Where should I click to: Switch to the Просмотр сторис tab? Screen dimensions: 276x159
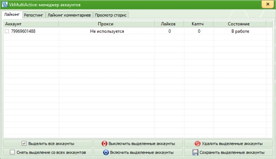(x=111, y=15)
